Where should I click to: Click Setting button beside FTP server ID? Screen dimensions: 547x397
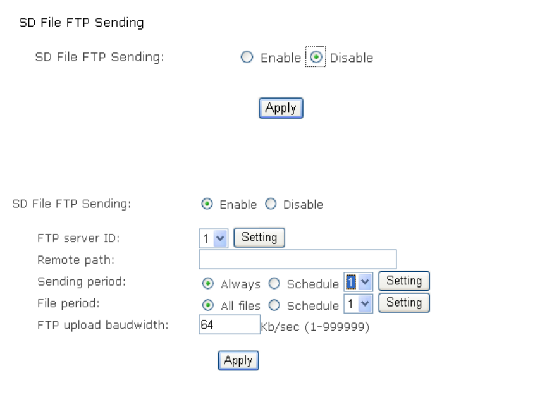[x=259, y=237]
